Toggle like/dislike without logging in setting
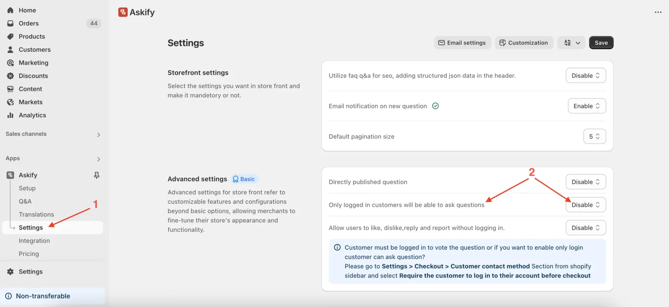669x307 pixels. pos(586,228)
